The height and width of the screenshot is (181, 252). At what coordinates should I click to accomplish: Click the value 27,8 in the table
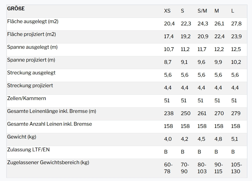pyautogui.click(x=236, y=24)
